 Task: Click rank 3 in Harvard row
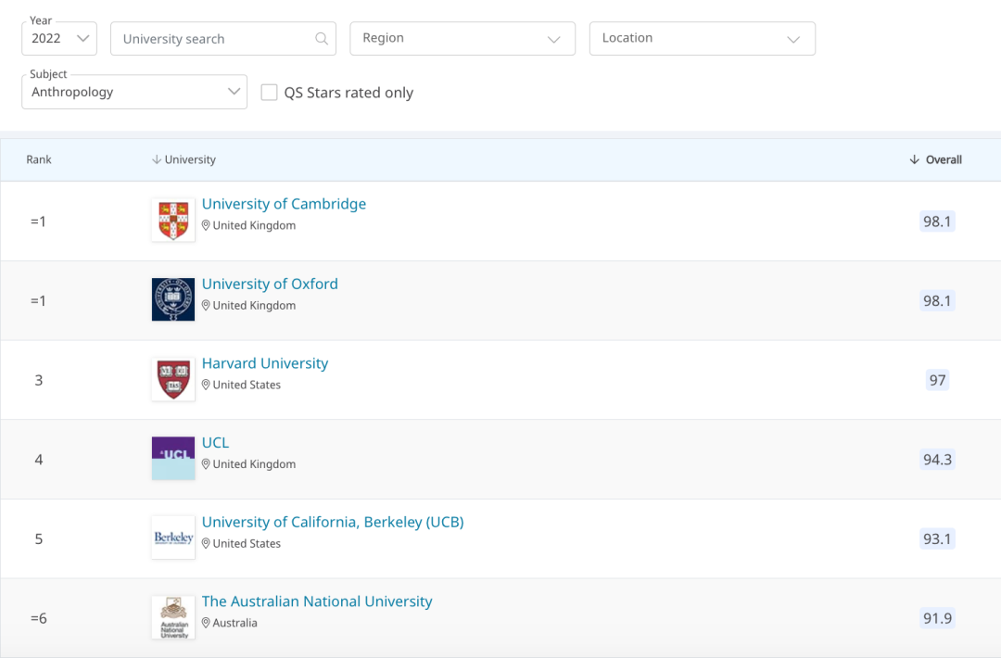pos(39,380)
